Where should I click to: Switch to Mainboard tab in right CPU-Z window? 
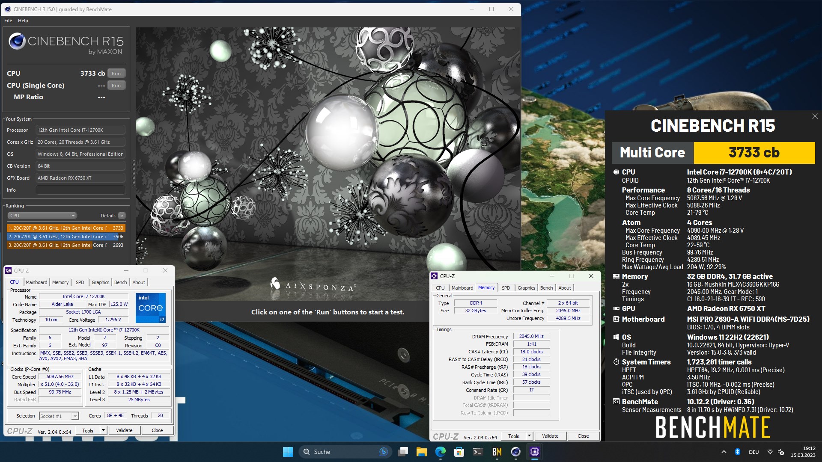coord(462,288)
